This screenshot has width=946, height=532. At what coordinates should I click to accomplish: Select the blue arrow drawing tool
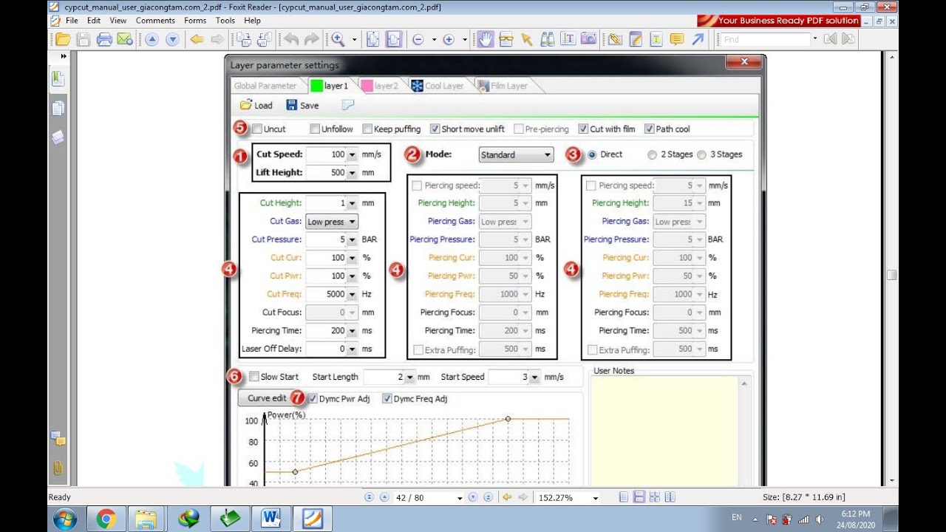coord(698,40)
